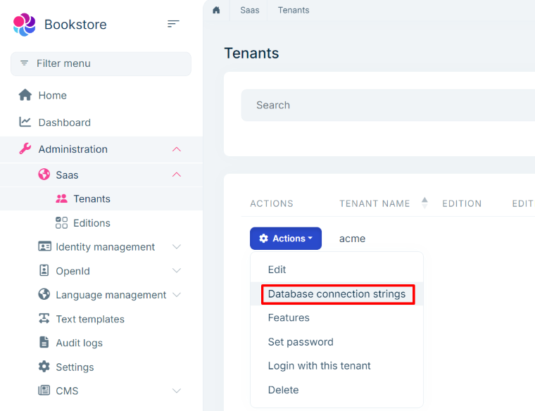Screen dimensions: 535x411
Task: Click the Saas globe icon
Action: click(x=44, y=175)
